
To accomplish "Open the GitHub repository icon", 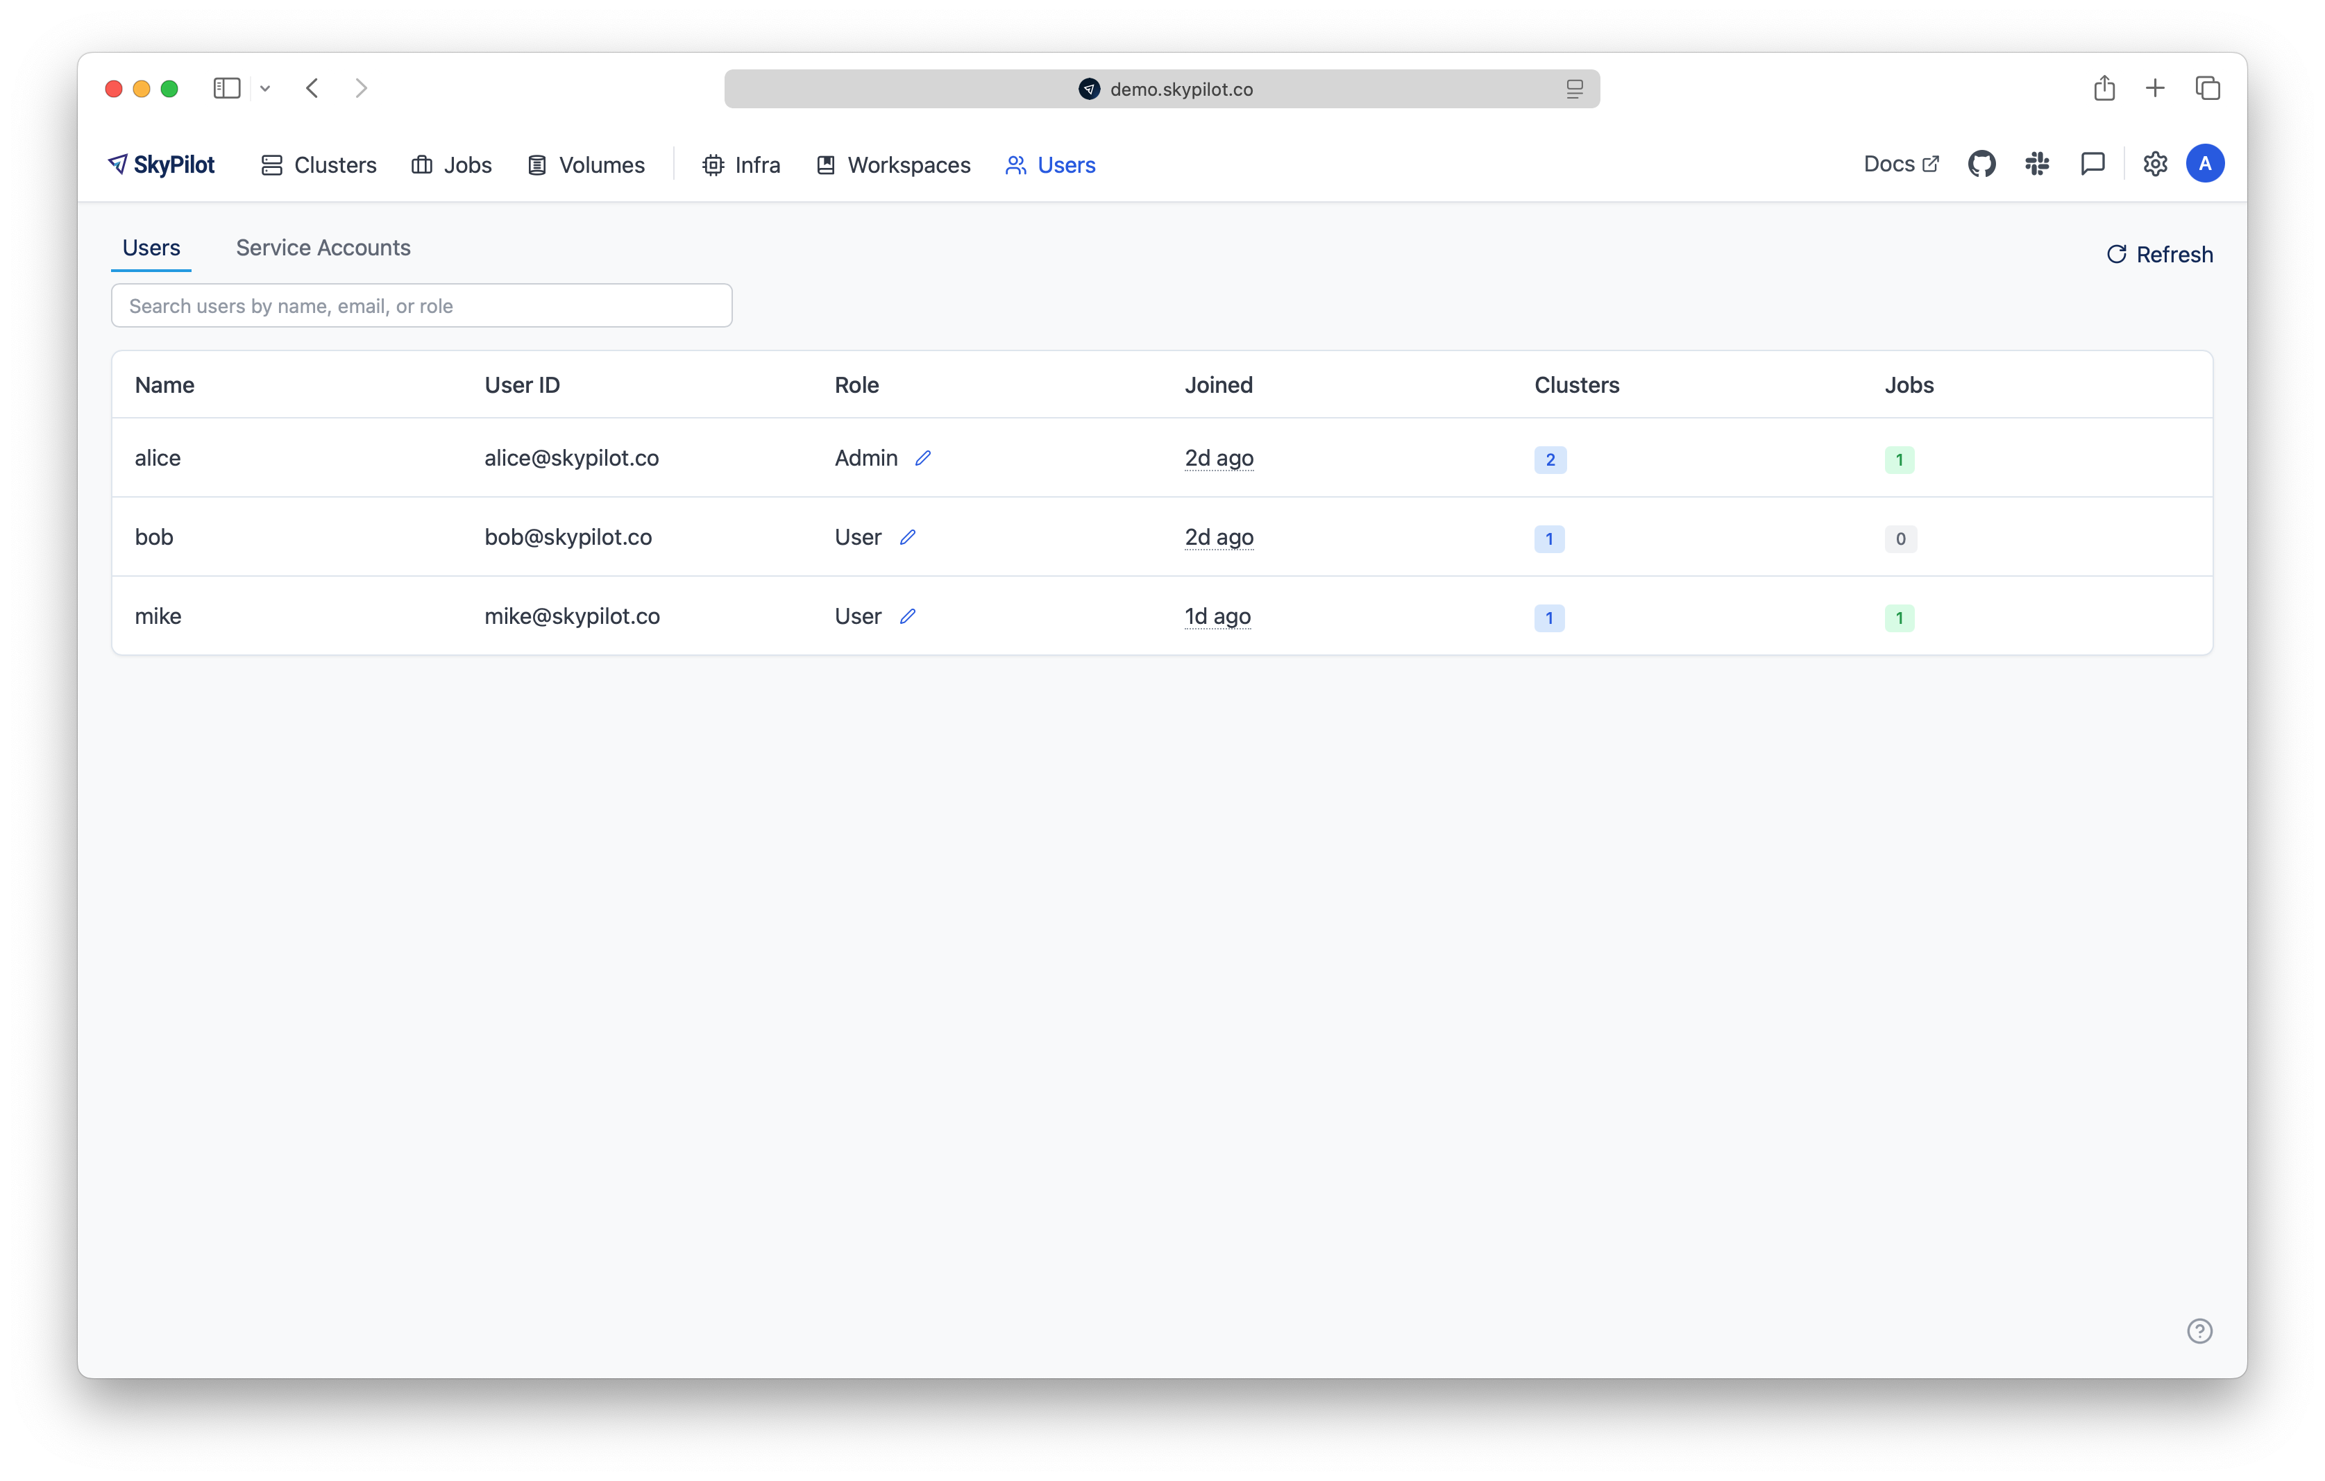I will pos(1981,164).
